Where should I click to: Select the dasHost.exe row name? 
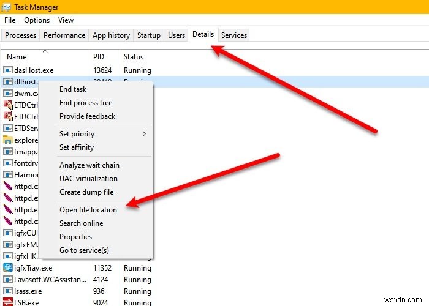(x=34, y=70)
